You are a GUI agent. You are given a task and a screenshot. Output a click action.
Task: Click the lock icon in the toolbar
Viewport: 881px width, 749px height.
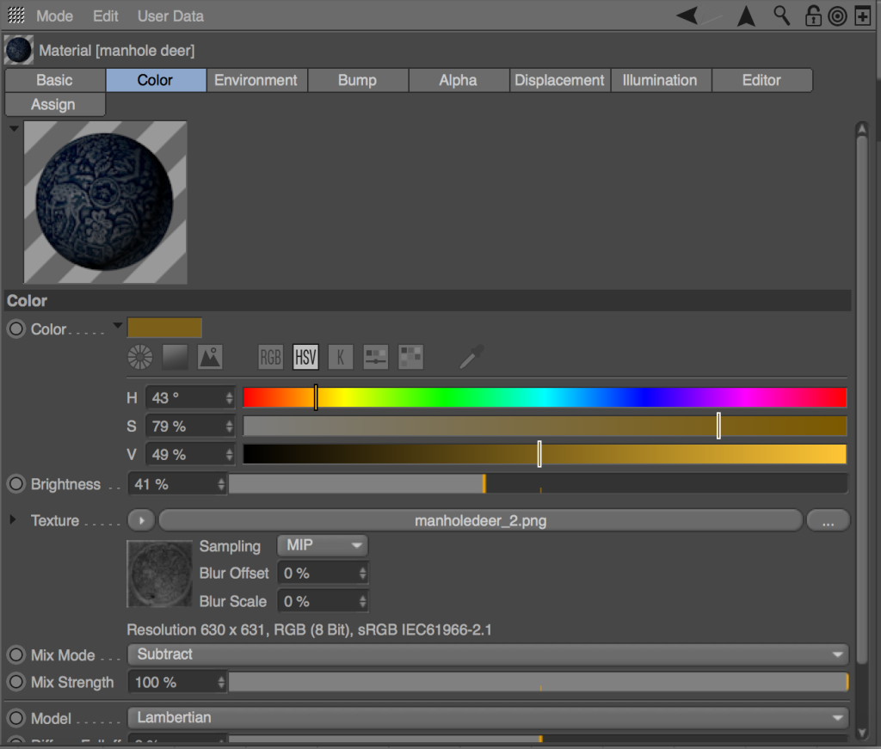(813, 15)
